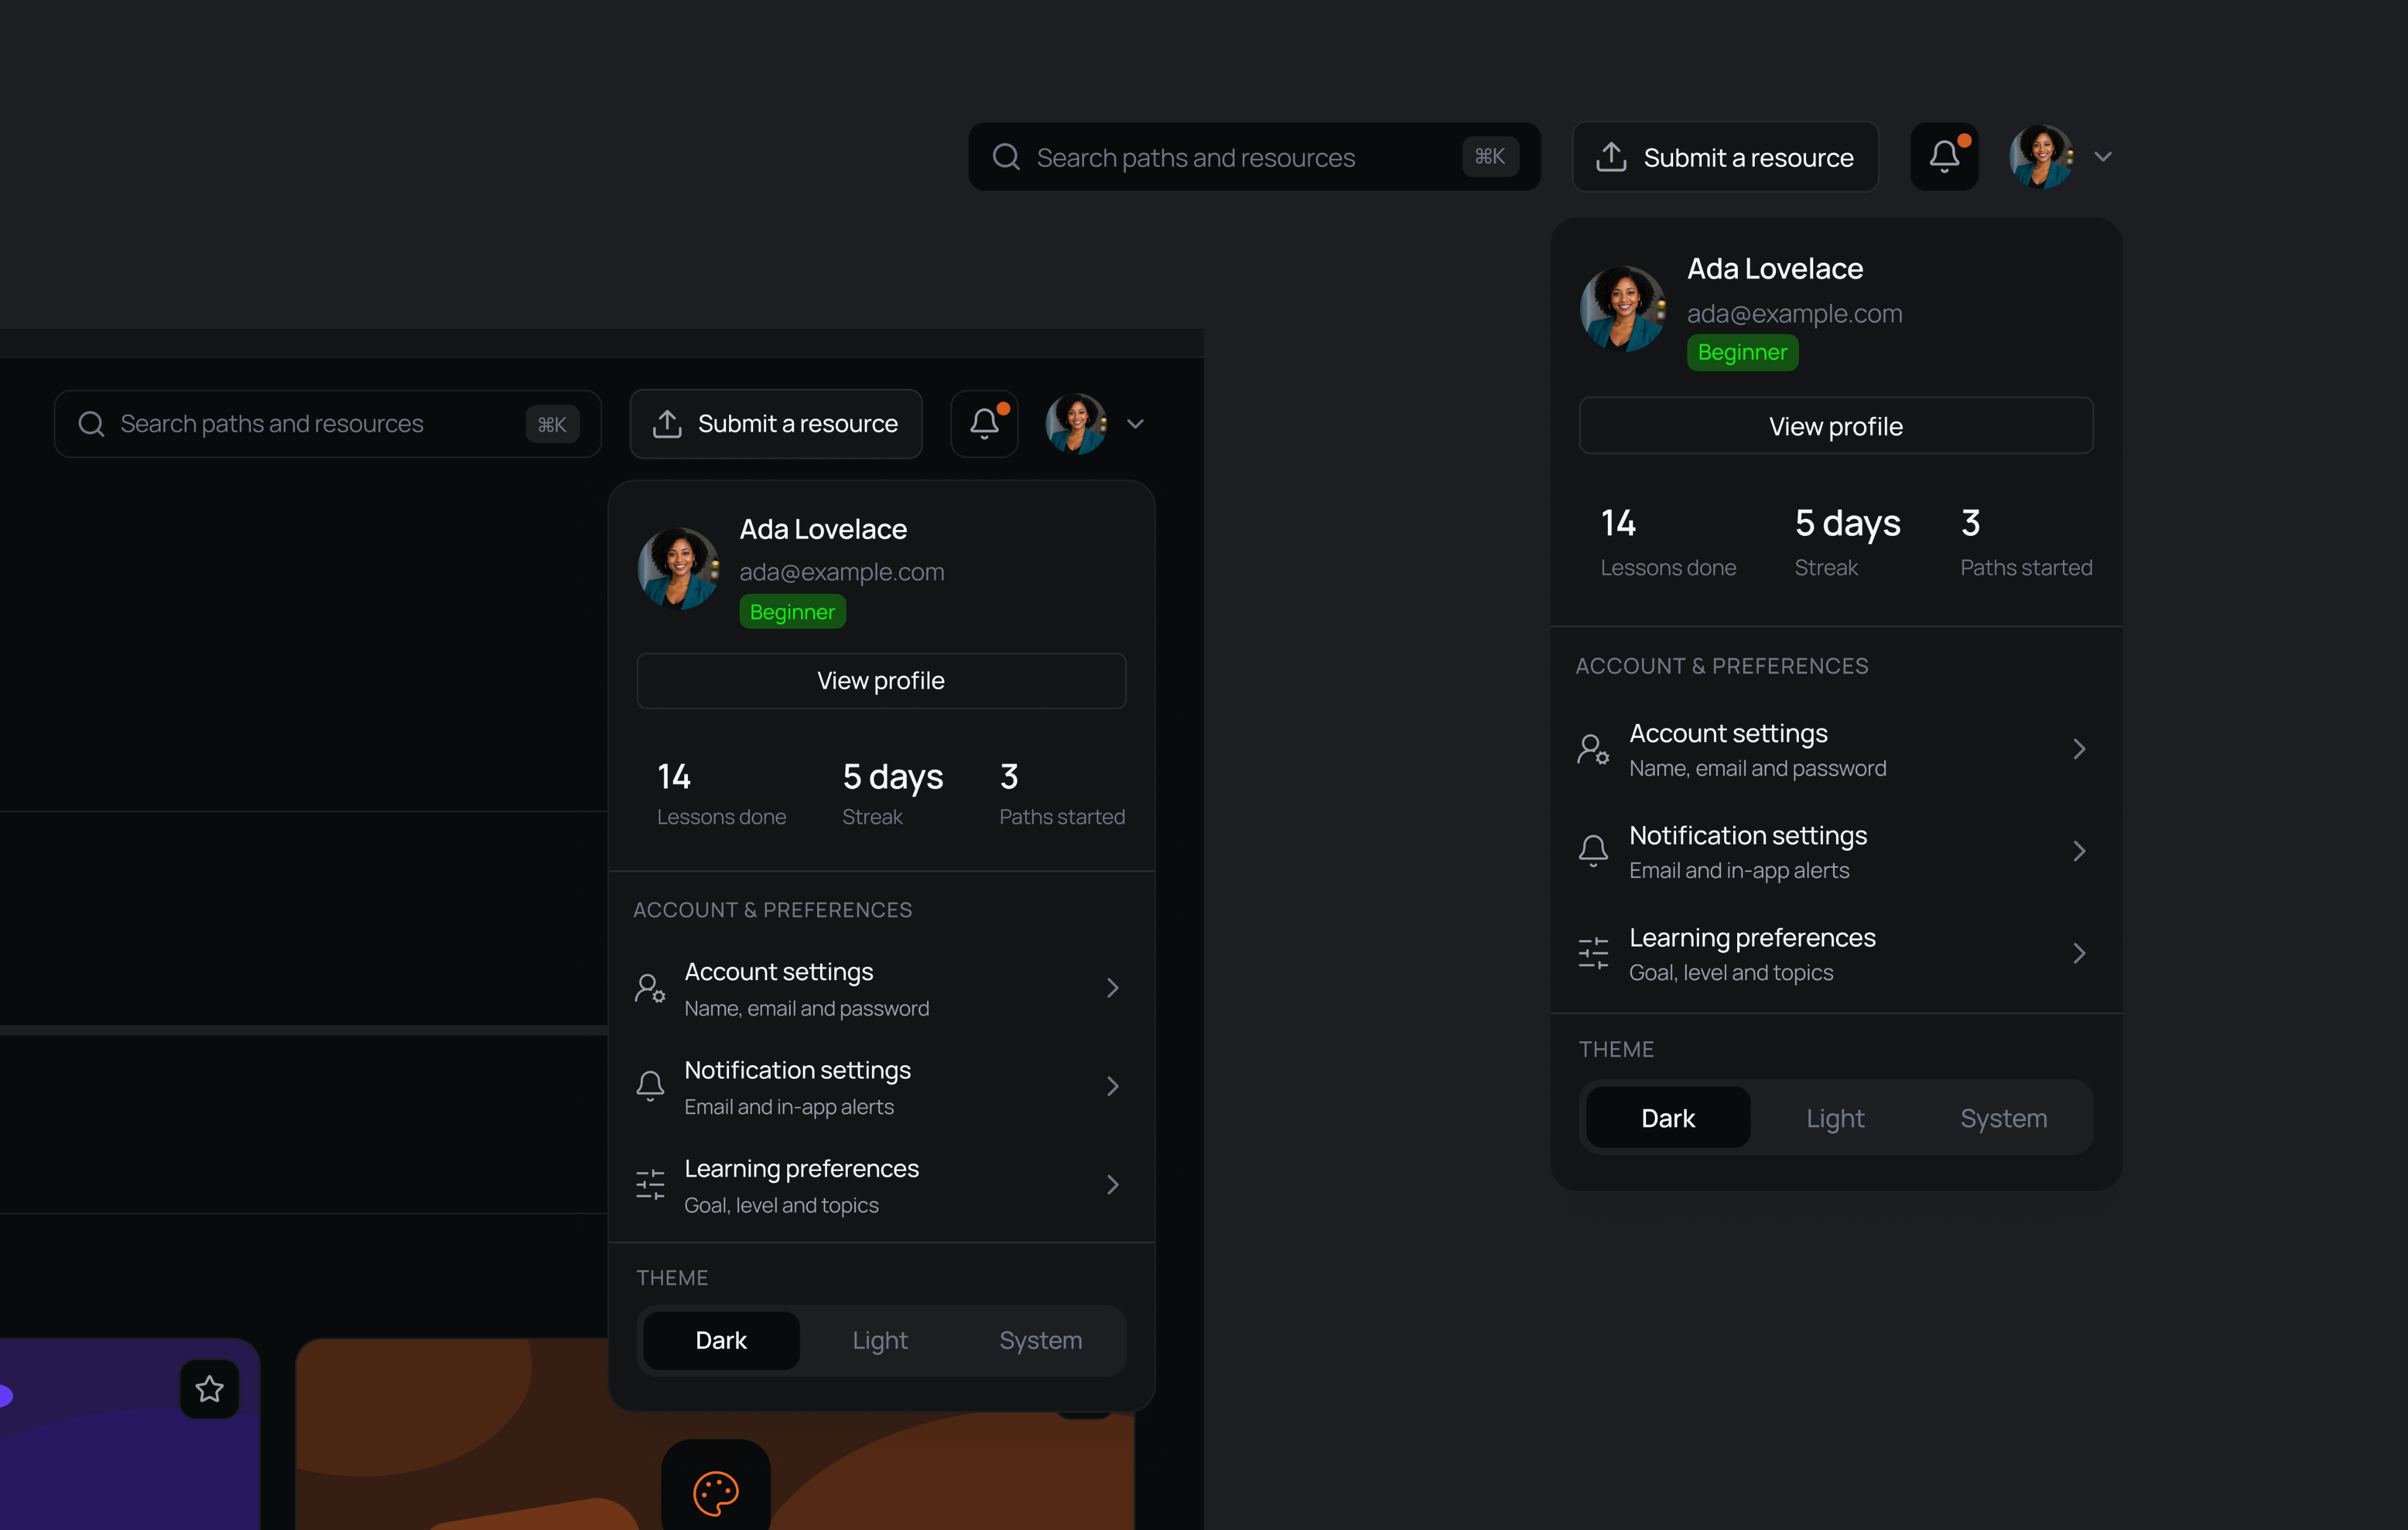
Task: Open Account settings chevron in left panel
Action: tap(1113, 988)
